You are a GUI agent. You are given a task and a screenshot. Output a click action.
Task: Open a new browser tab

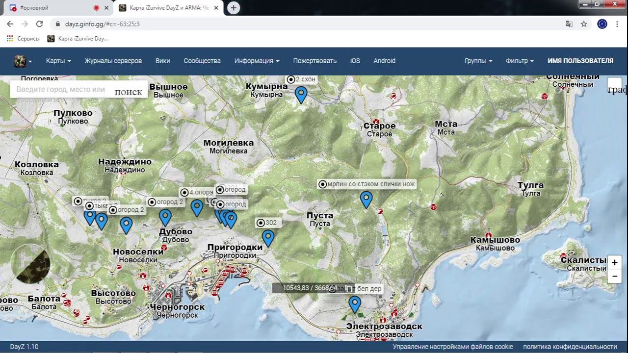pos(234,8)
